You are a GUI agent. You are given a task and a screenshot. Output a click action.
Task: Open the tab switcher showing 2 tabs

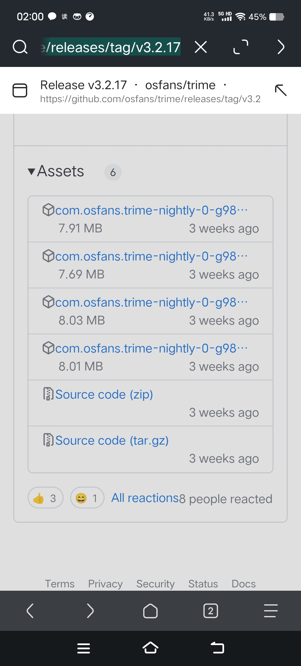(x=211, y=611)
